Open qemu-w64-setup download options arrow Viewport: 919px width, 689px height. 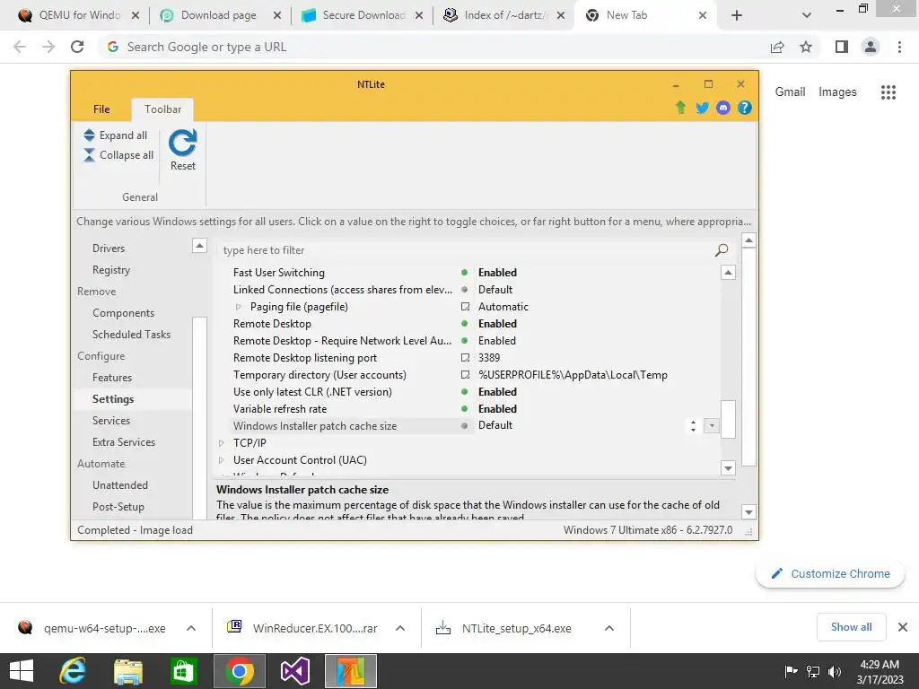tap(191, 628)
